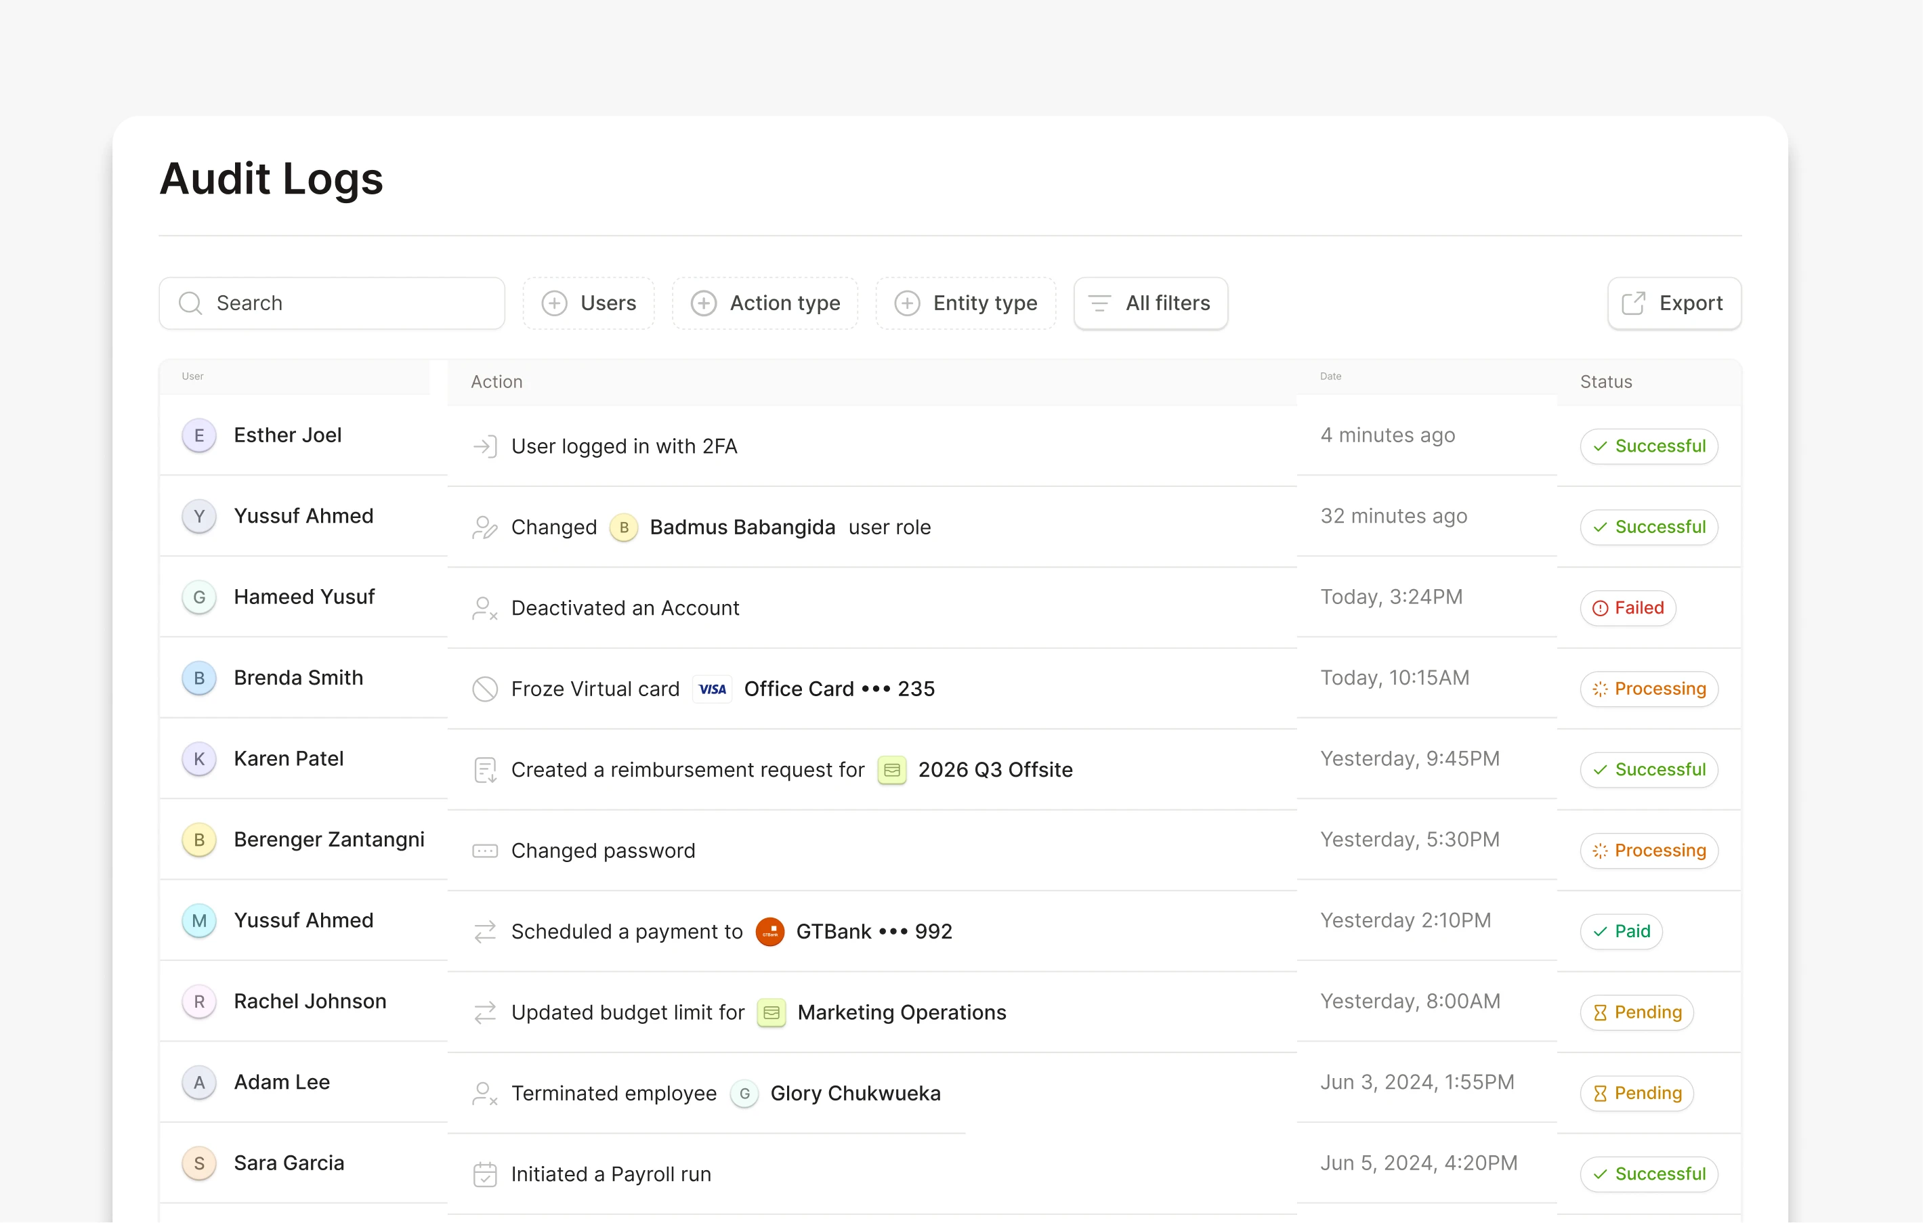
Task: Click Esther Joel's avatar
Action: tap(199, 436)
